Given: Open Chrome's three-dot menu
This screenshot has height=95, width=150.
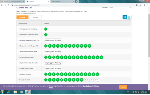Looking at the screenshot, I should point(148,5).
